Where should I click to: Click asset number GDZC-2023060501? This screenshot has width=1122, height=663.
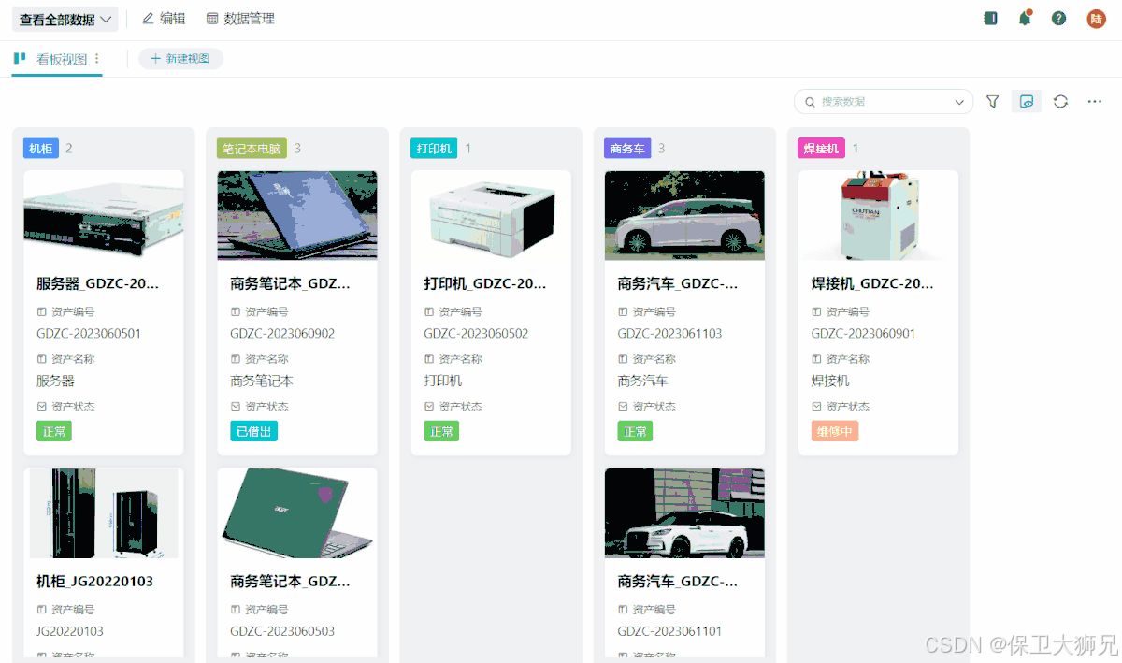pos(89,334)
